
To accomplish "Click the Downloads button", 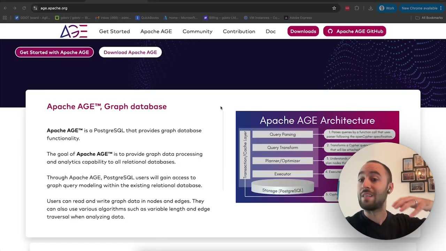I will coord(303,31).
